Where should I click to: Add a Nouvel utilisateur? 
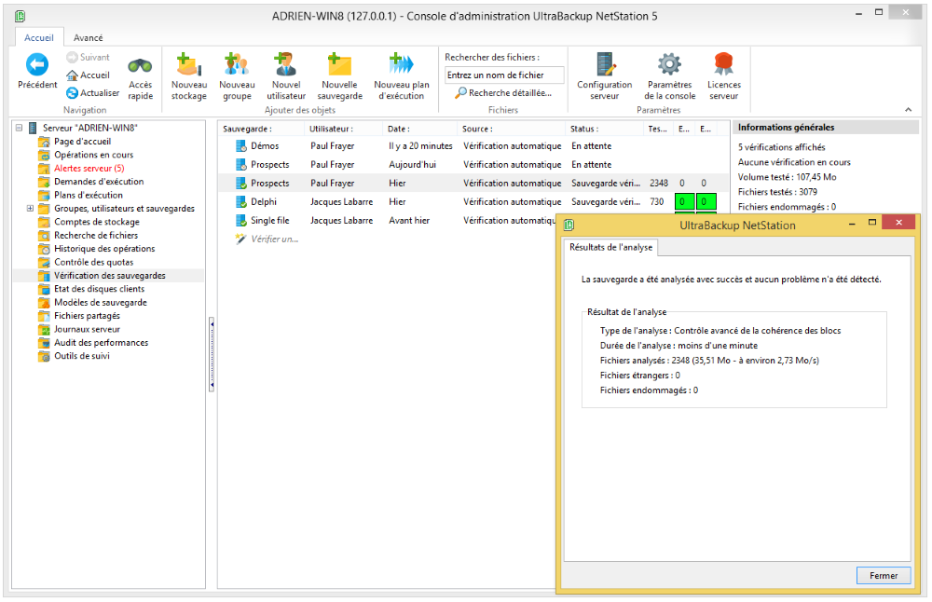click(x=286, y=76)
